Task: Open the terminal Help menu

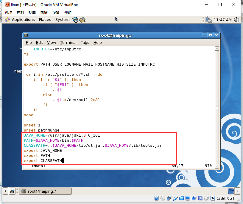Action: tap(97, 43)
